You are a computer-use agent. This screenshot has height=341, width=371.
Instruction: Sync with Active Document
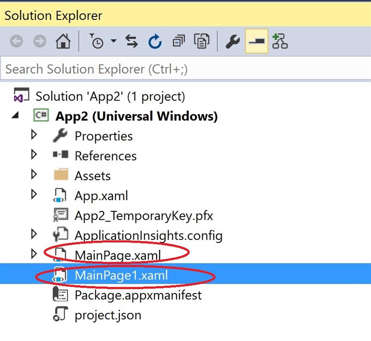tap(132, 41)
